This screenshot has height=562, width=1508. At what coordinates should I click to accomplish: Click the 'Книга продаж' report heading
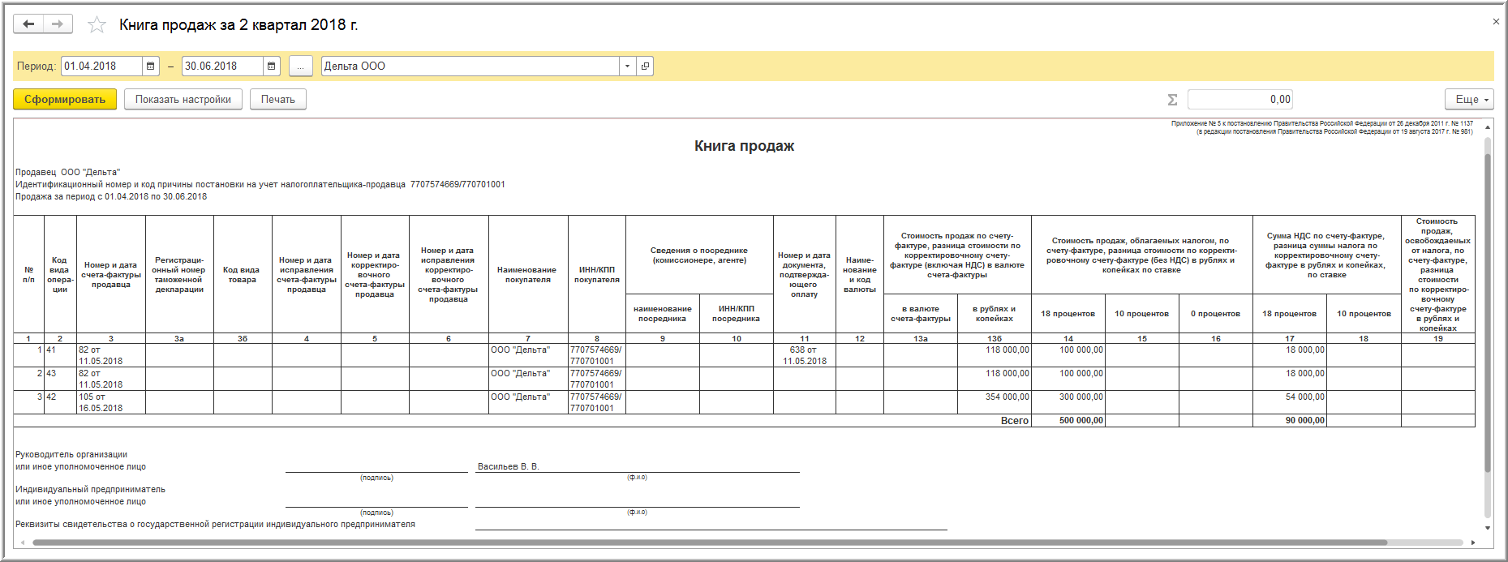pyautogui.click(x=744, y=146)
